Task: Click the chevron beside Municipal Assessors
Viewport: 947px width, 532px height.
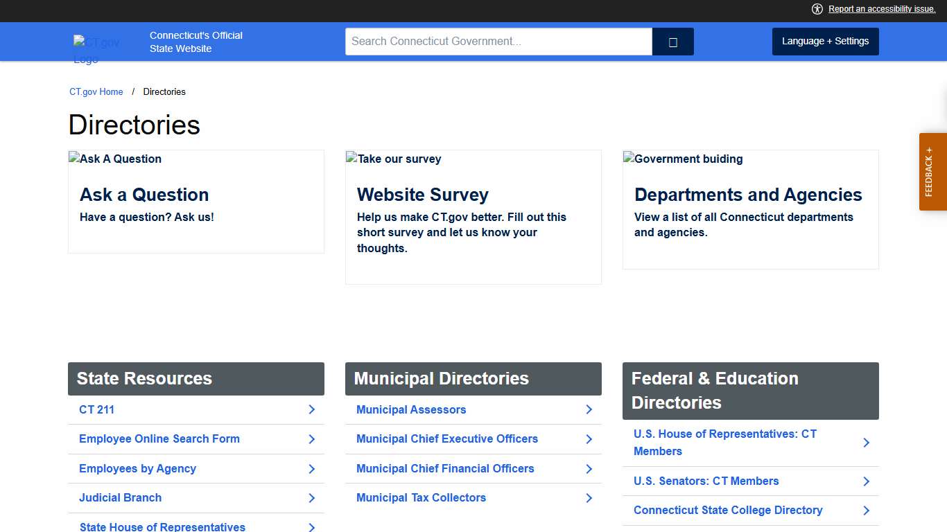Action: click(589, 409)
